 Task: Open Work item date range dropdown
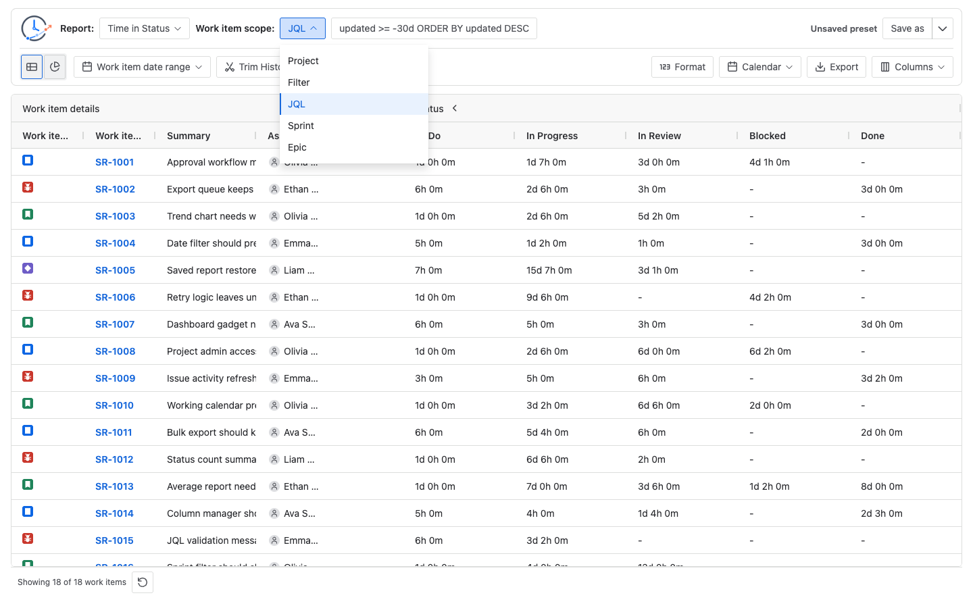pyautogui.click(x=142, y=67)
